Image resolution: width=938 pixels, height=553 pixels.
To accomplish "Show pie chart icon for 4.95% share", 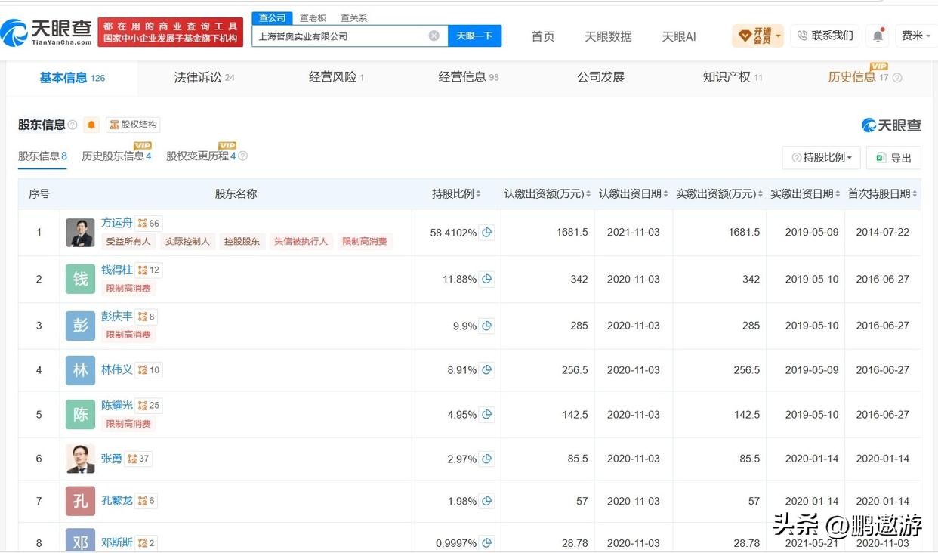I will (487, 414).
